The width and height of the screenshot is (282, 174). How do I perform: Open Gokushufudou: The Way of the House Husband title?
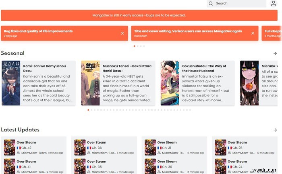tap(204, 68)
